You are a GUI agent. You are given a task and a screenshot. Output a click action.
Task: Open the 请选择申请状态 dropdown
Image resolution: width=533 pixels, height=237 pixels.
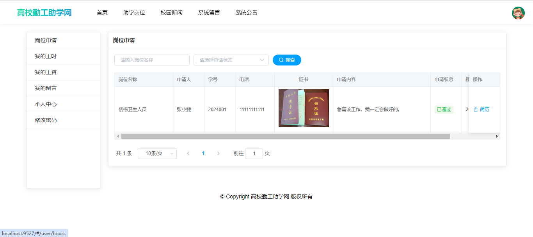point(231,60)
